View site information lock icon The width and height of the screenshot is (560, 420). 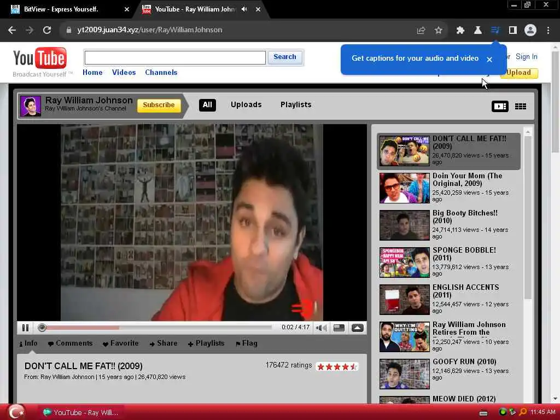68,30
